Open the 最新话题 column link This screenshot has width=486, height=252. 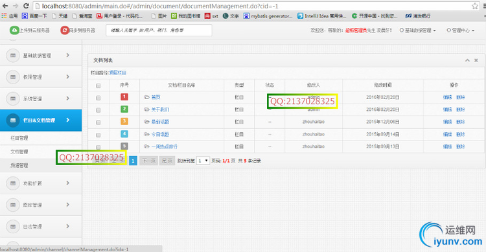(x=160, y=122)
